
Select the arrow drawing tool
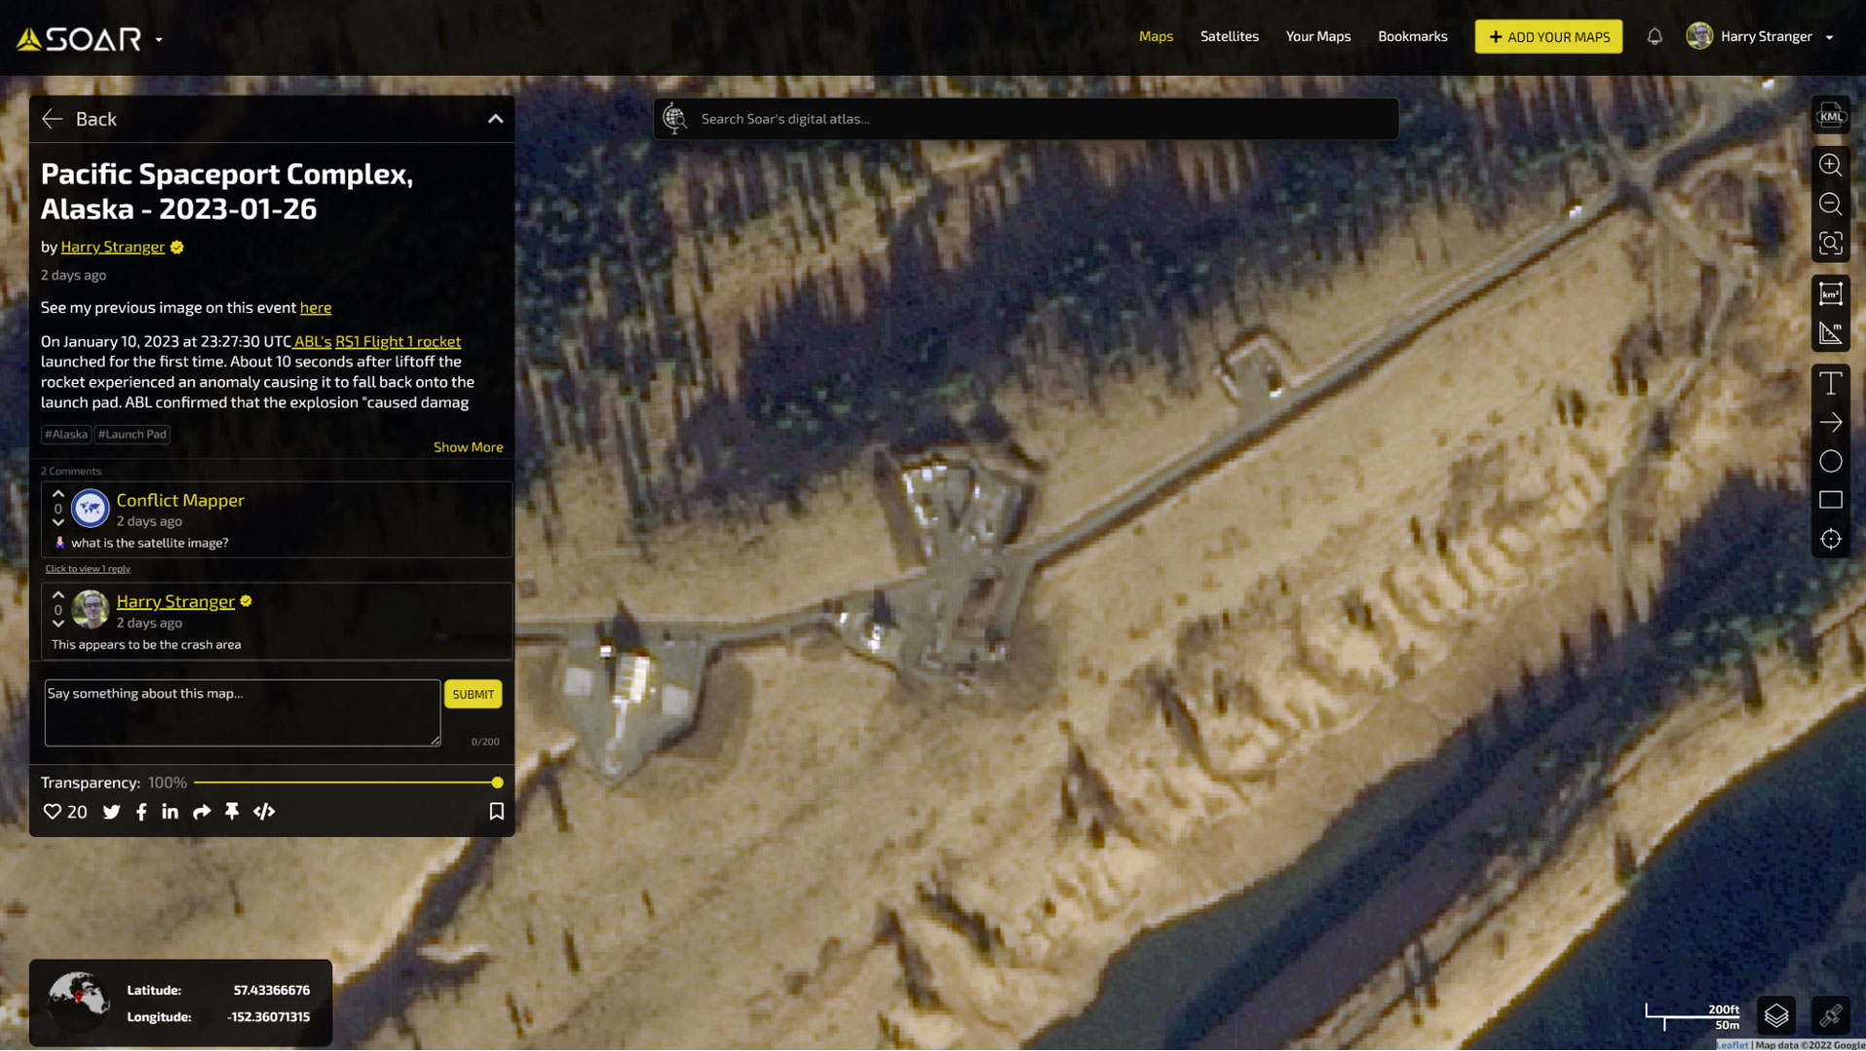click(x=1830, y=423)
